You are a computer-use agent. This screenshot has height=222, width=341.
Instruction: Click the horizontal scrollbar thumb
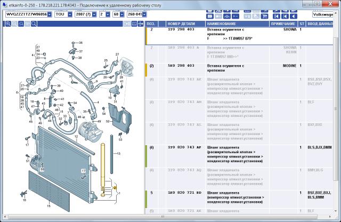163,217
